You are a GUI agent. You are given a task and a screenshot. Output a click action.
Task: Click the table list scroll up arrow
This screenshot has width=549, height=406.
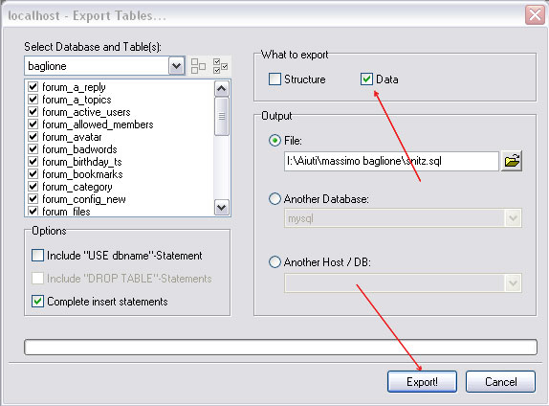(x=221, y=89)
